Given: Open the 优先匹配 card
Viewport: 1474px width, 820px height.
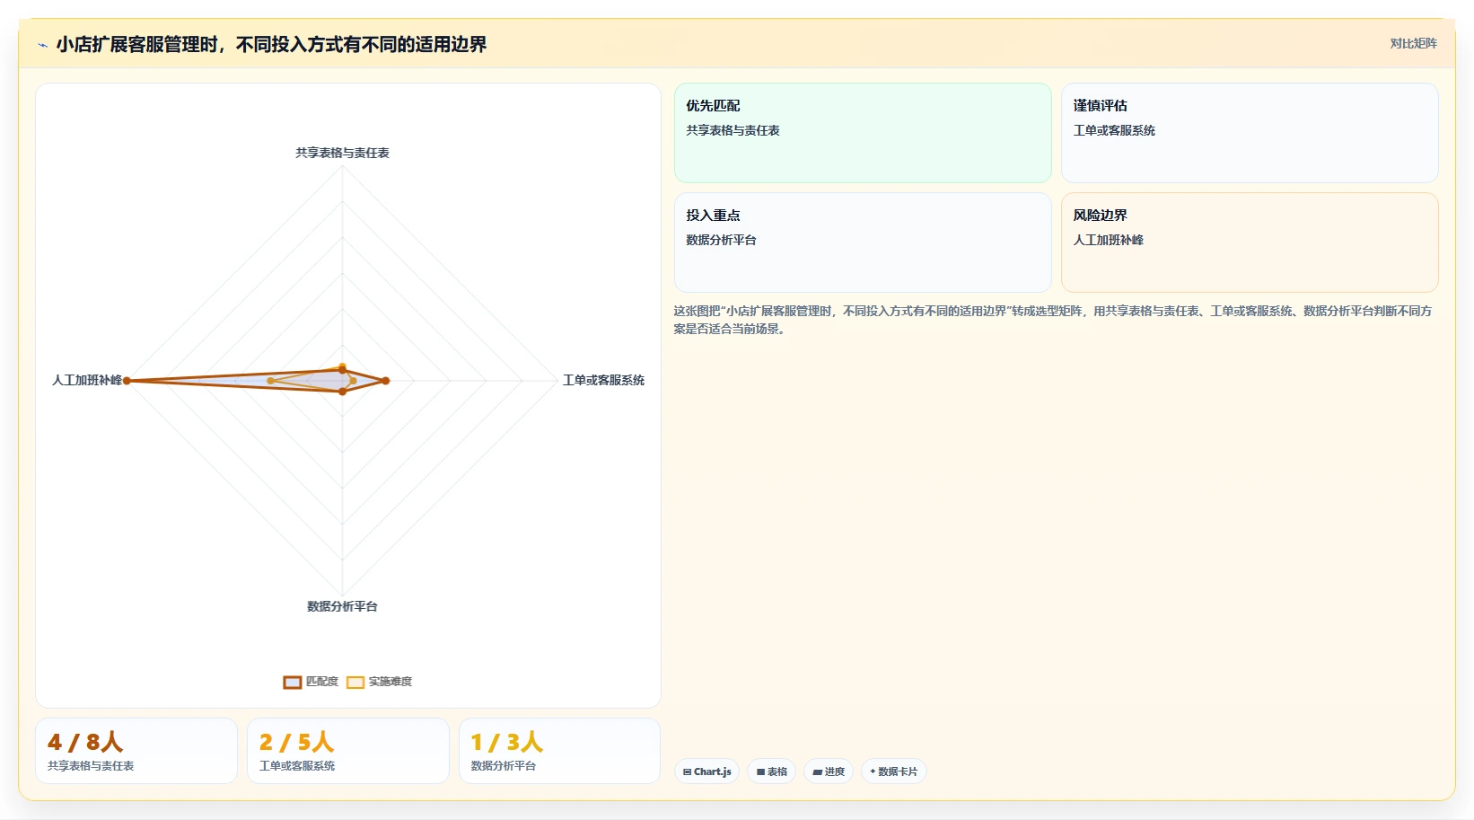Looking at the screenshot, I should (x=863, y=133).
